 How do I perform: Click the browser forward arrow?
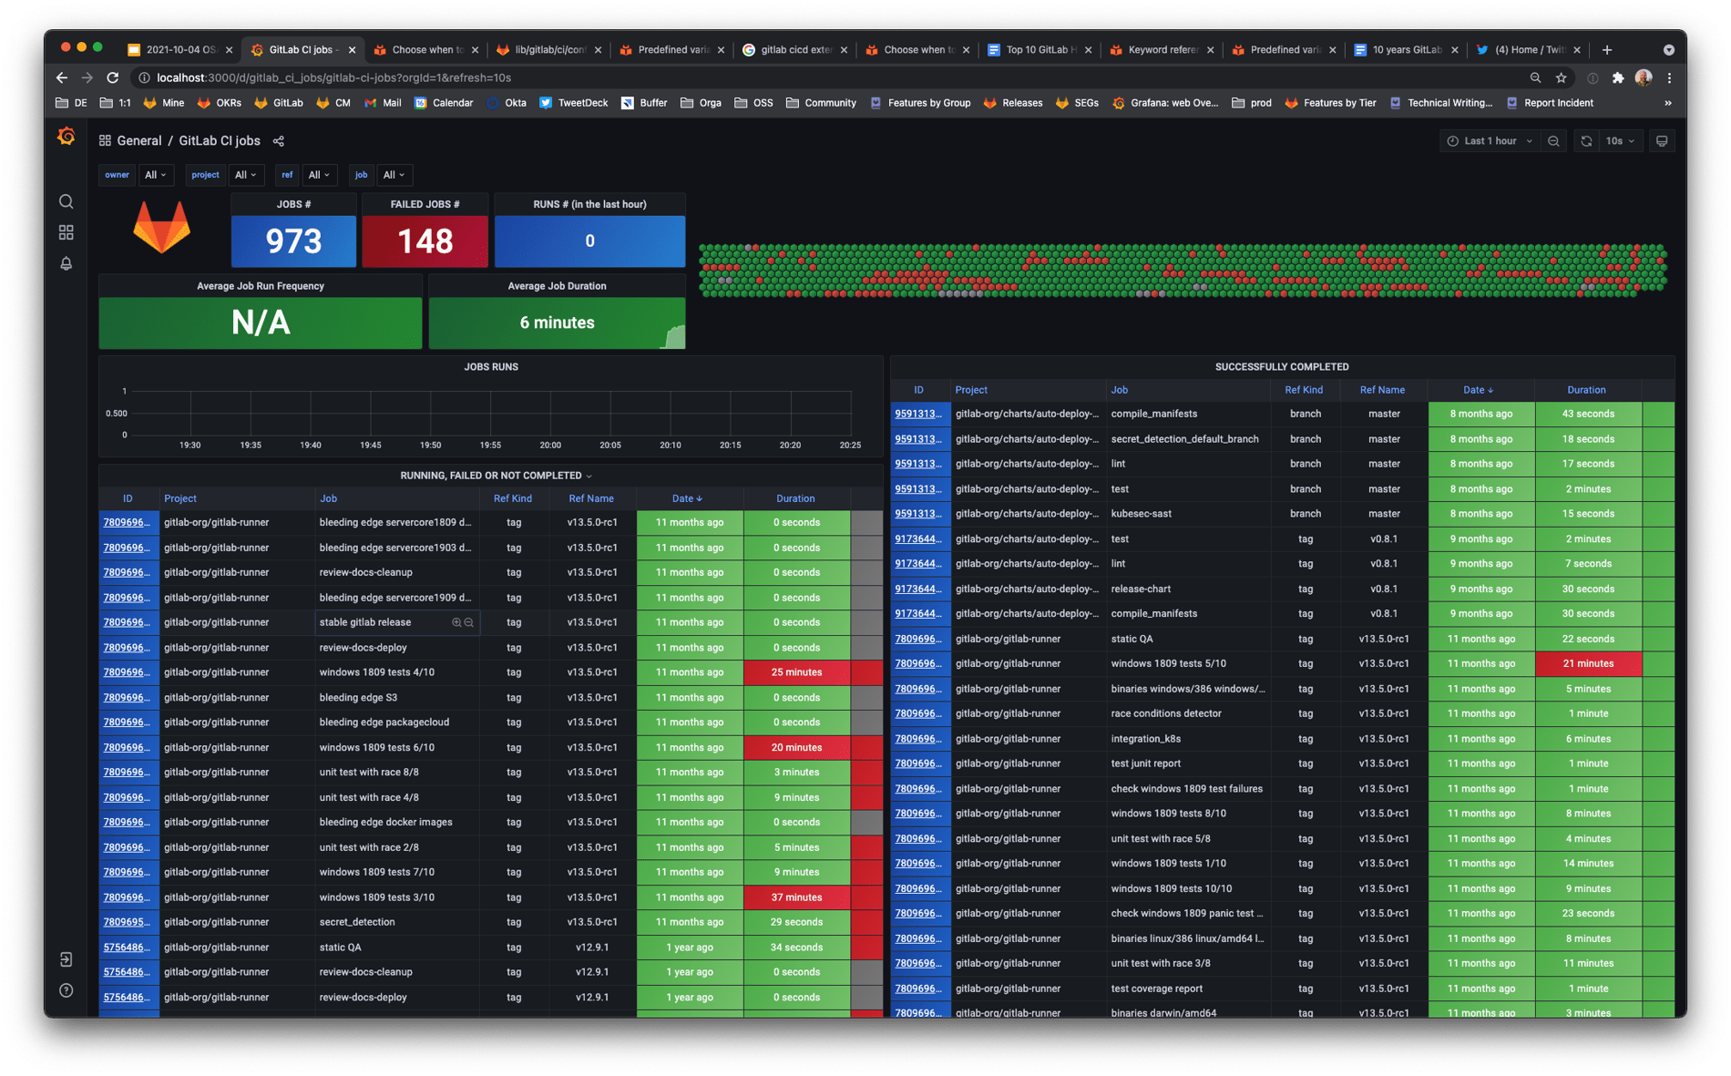(x=87, y=77)
